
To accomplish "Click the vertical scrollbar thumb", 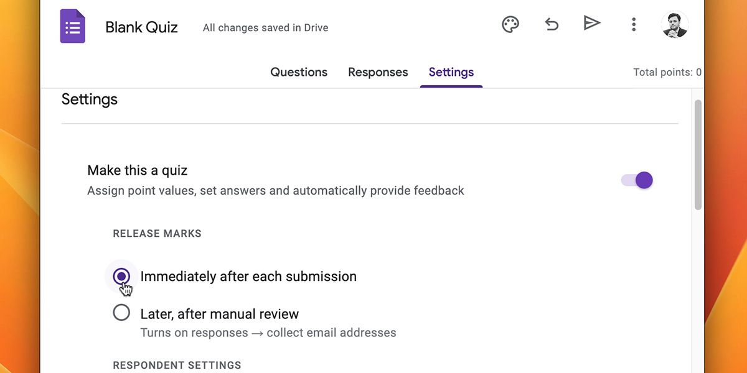I will click(x=698, y=154).
